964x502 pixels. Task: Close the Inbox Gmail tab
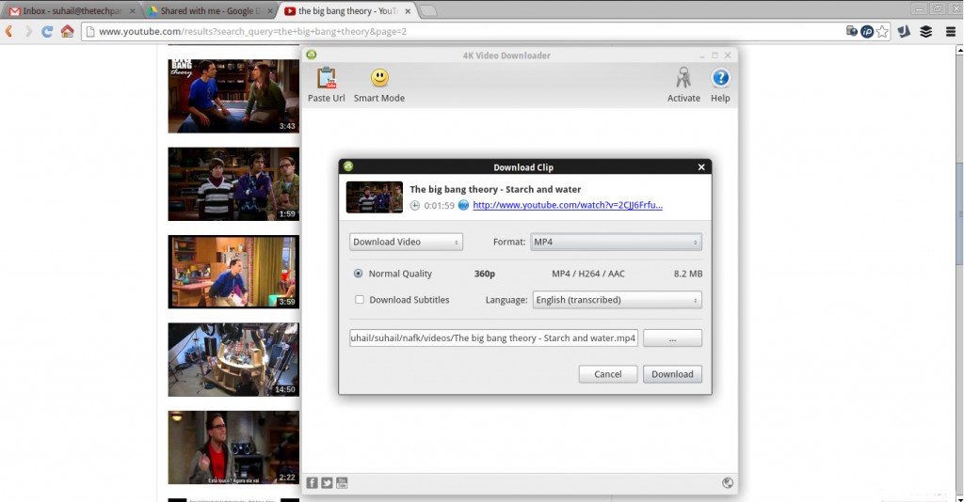(x=132, y=11)
